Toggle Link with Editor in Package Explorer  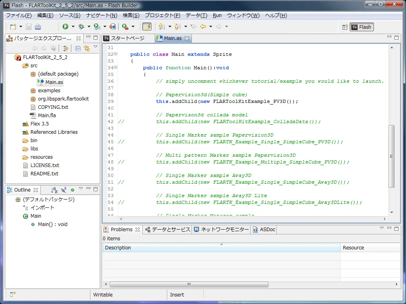coord(87,48)
